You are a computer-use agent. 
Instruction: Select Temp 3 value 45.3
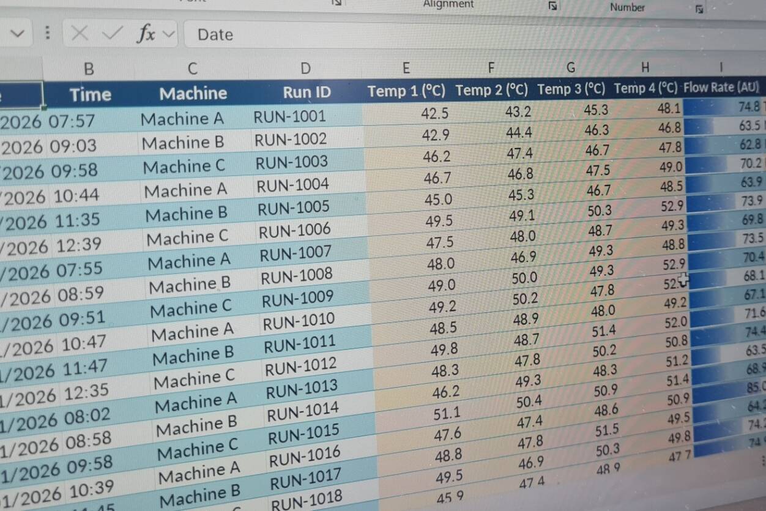(x=595, y=110)
